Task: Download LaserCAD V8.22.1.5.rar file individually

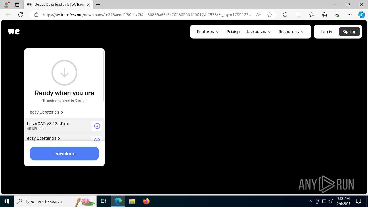Action: click(x=97, y=126)
